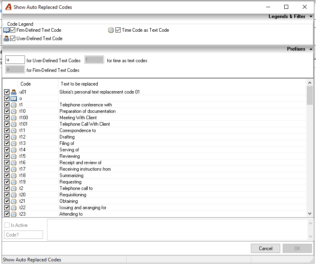Click the Firm-Defined Text Code book legend icon
316x265 pixels.
[x=6, y=30]
